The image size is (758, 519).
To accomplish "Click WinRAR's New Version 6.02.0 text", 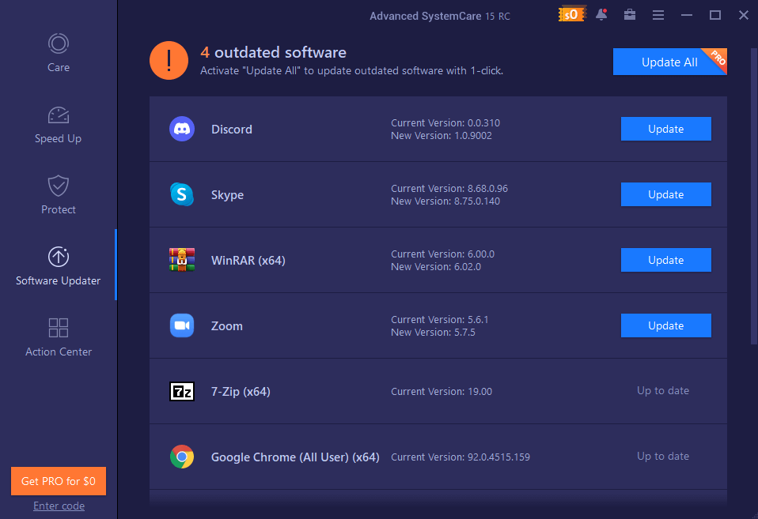I will (436, 267).
